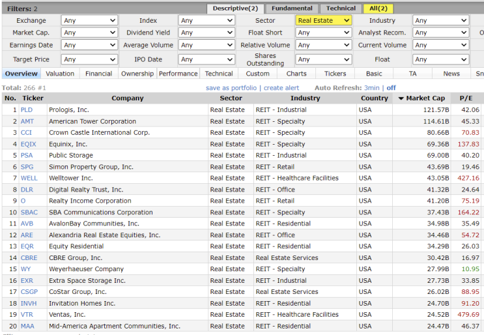Image resolution: width=484 pixels, height=335 pixels.
Task: Open the WELL ticker link
Action: coord(29,178)
